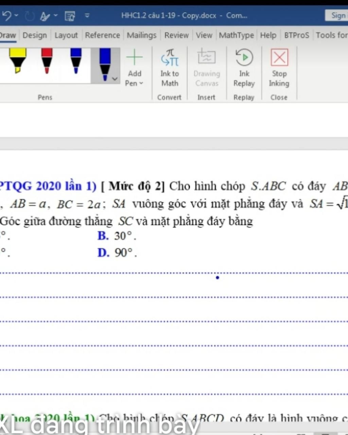Open the Design tab
Image resolution: width=348 pixels, height=435 pixels.
(35, 35)
